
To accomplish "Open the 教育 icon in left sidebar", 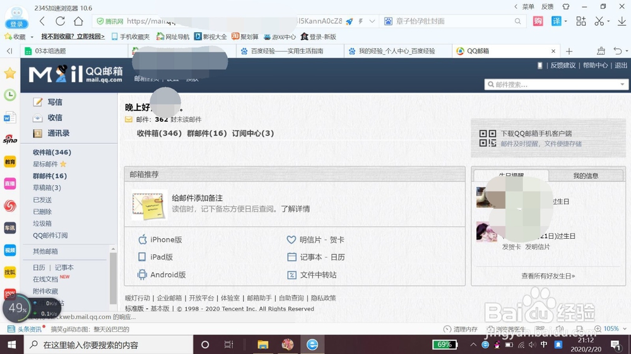I will (x=9, y=161).
